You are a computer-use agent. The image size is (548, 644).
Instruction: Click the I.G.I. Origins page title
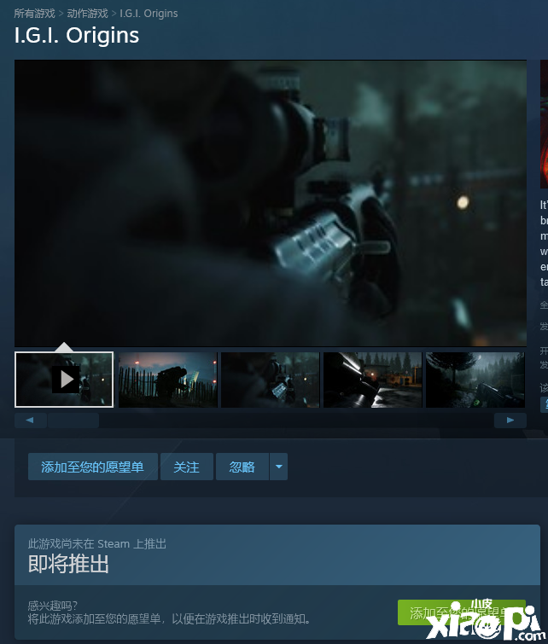point(77,35)
